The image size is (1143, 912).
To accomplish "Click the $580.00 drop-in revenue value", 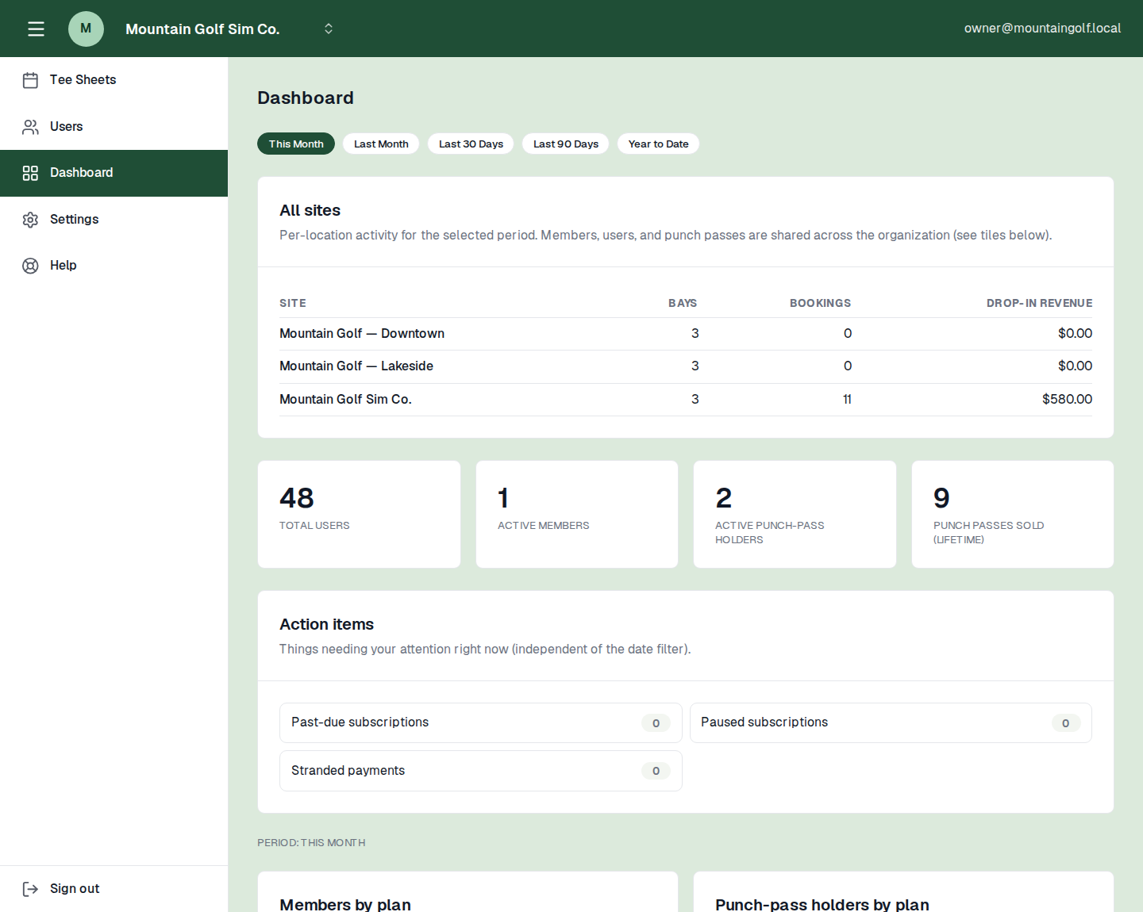I will coord(1067,400).
